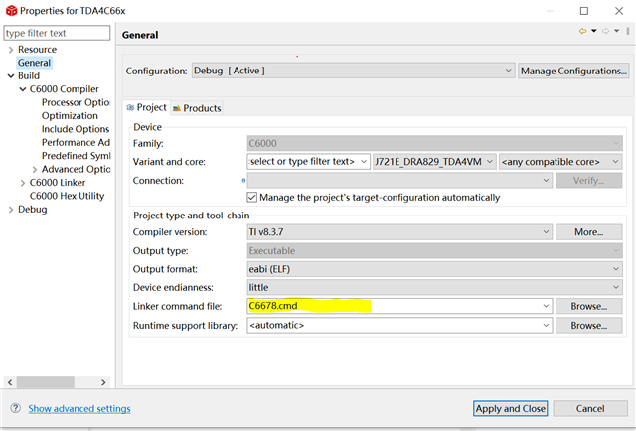Click the forward navigation arrow icon
This screenshot has height=431, width=636.
(604, 32)
